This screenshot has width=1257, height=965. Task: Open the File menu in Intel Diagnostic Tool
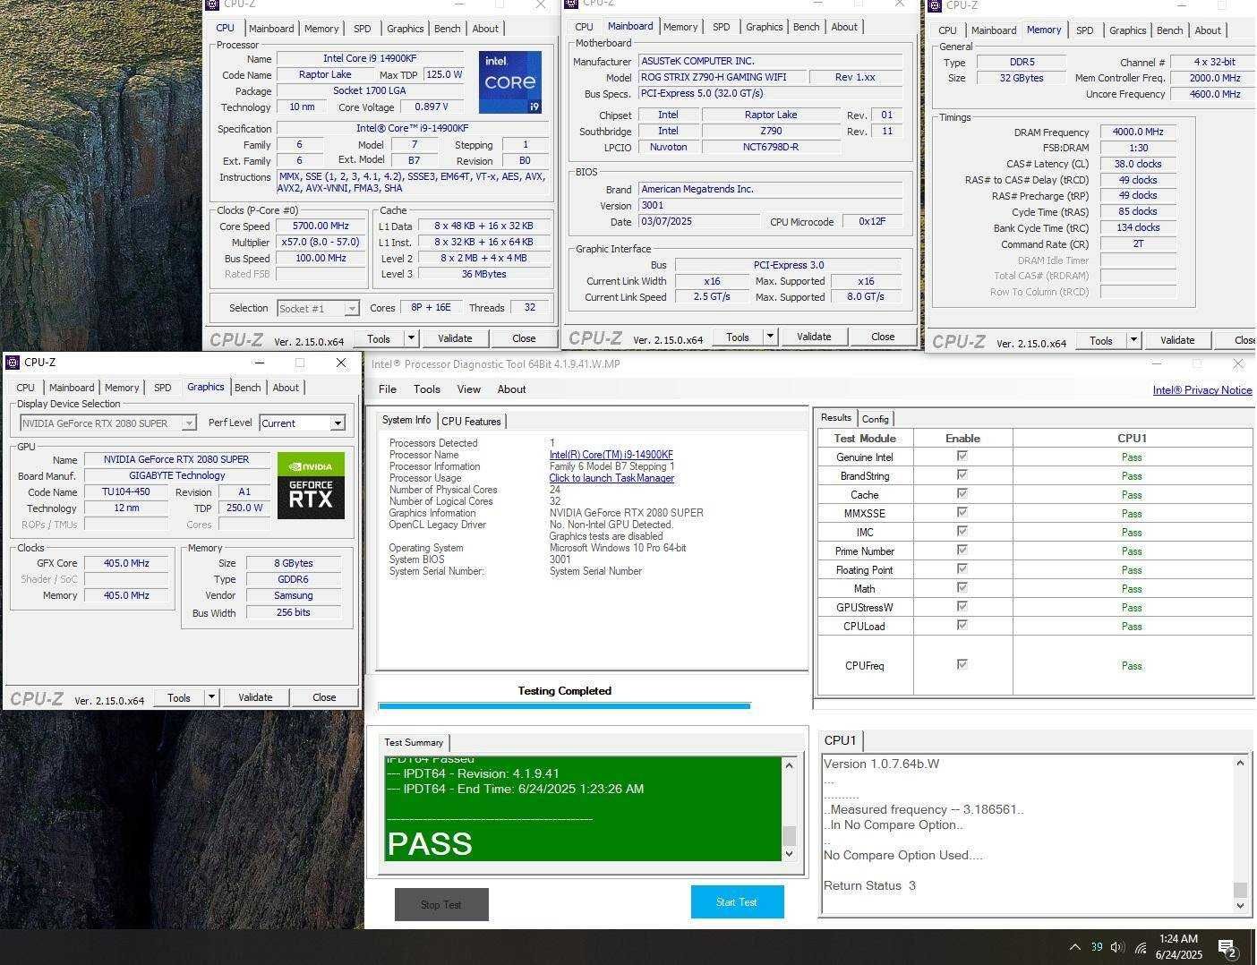click(x=388, y=389)
